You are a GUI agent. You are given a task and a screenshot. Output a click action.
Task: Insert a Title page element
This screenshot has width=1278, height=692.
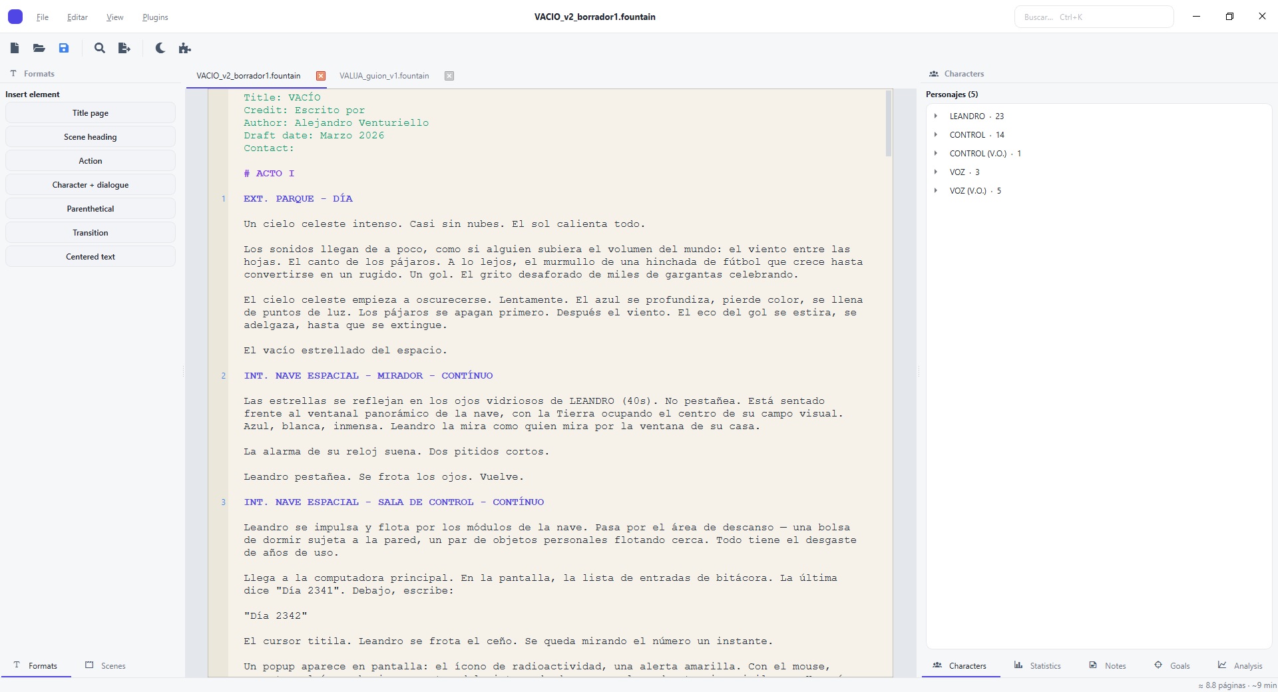(91, 113)
